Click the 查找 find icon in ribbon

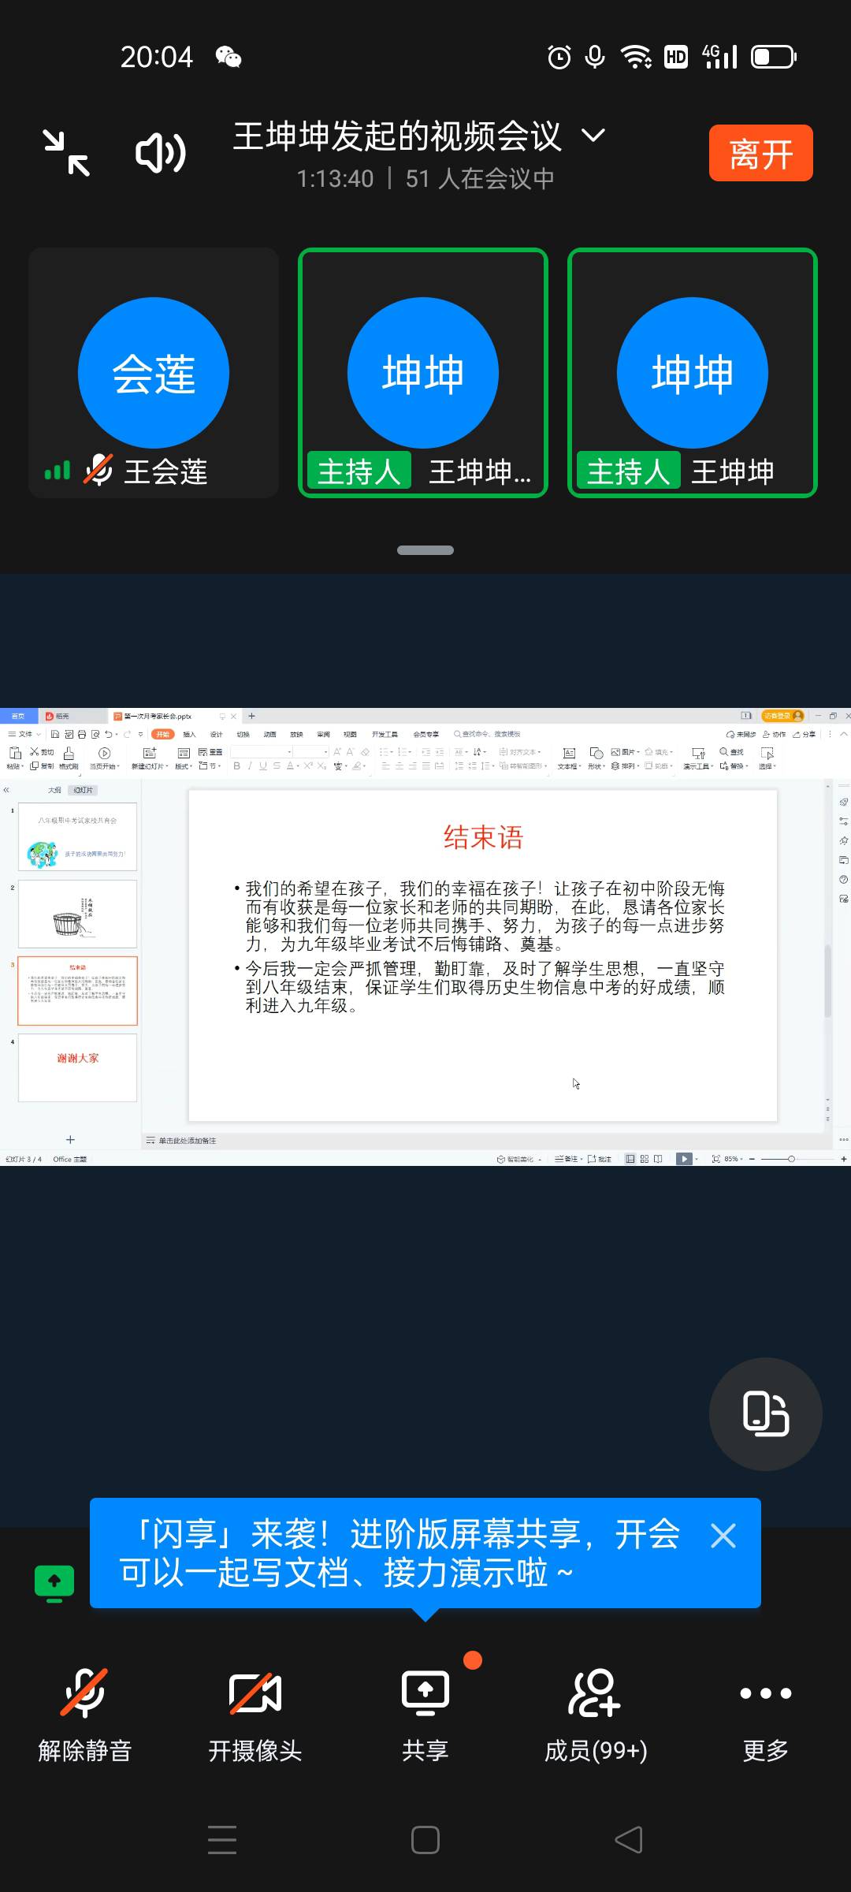[x=732, y=752]
